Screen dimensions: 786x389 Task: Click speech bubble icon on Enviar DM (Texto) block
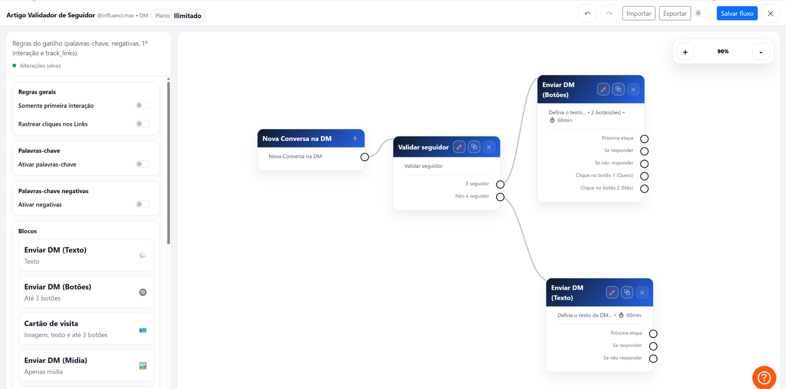pyautogui.click(x=143, y=255)
